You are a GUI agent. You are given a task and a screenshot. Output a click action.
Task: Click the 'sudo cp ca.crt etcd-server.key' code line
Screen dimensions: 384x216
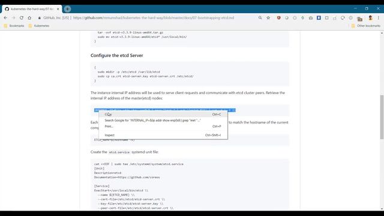(145, 76)
